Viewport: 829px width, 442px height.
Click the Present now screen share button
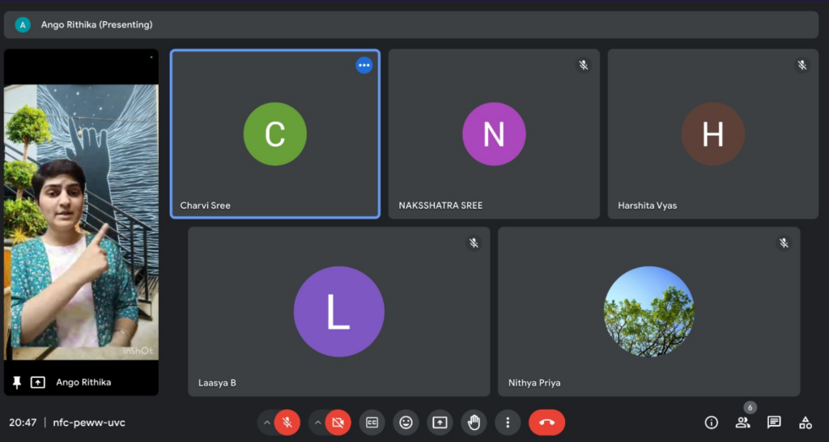click(x=440, y=422)
